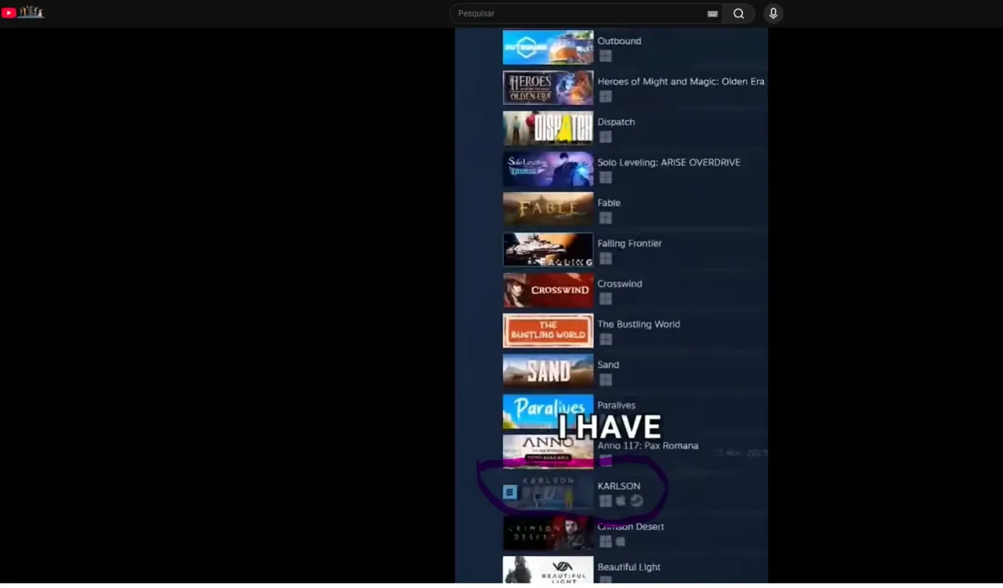Open the Solo Leveling: ARISE OVERDRIVE entry
The width and height of the screenshot is (1003, 588).
click(x=669, y=162)
